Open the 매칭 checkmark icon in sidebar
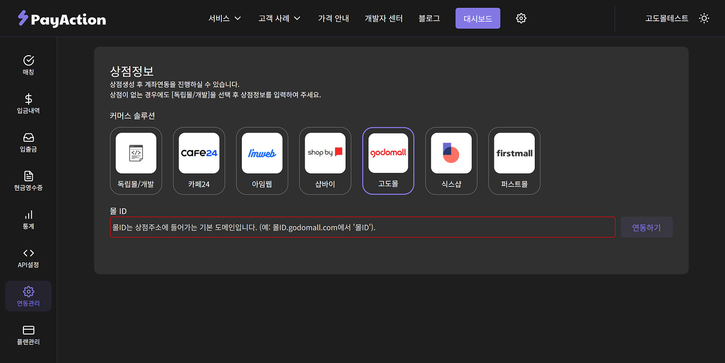This screenshot has width=725, height=363. coord(29,60)
